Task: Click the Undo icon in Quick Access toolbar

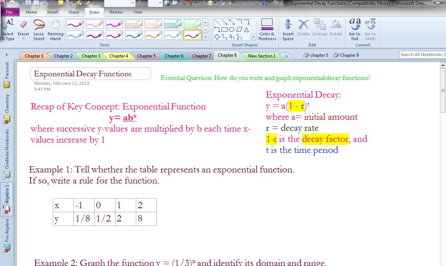Action: point(21,3)
